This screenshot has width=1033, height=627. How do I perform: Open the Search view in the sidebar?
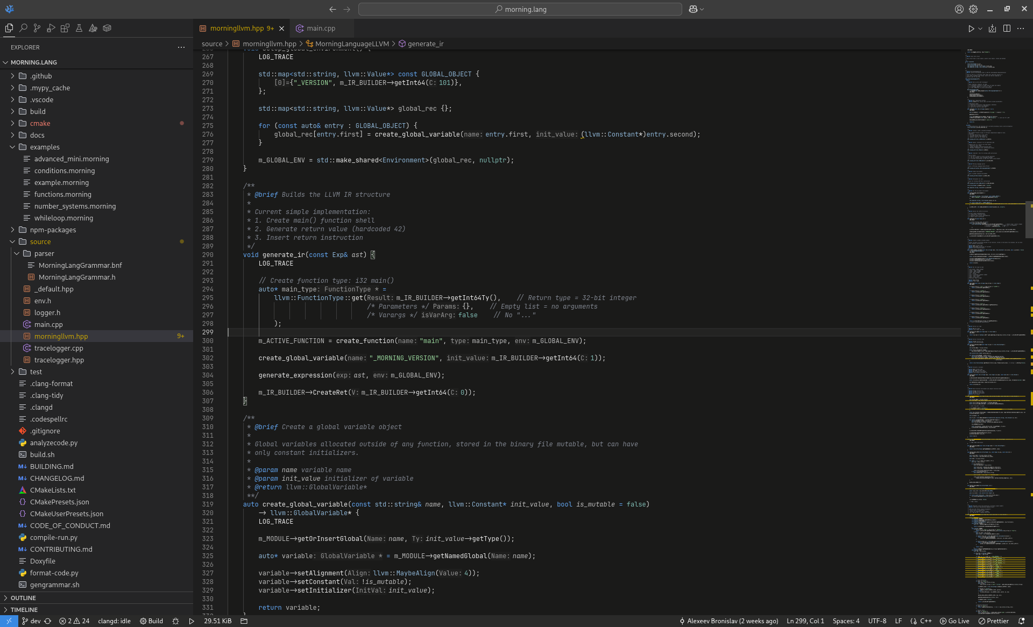23,28
